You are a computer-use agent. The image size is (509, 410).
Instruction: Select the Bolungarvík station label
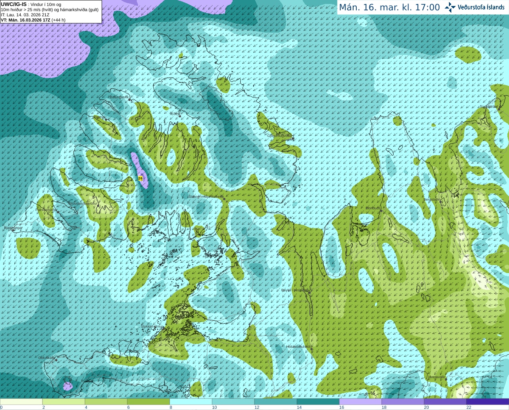click(119, 97)
